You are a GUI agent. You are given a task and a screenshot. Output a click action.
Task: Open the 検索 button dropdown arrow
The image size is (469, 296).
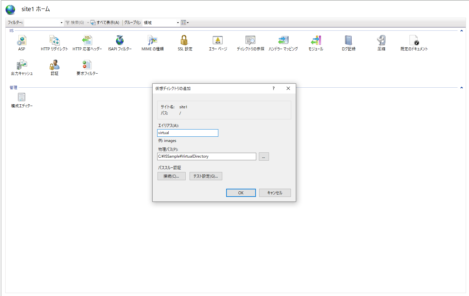[x=88, y=23]
